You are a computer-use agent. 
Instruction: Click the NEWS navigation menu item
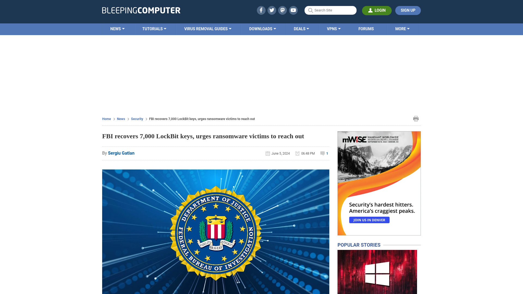pos(117,29)
